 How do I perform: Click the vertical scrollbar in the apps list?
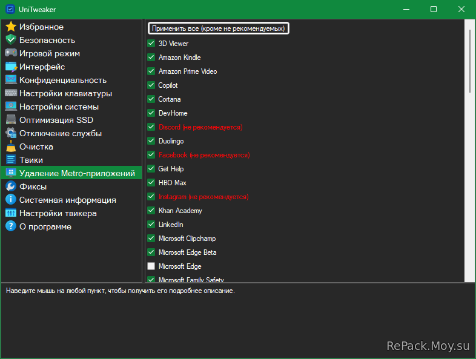click(x=469, y=61)
